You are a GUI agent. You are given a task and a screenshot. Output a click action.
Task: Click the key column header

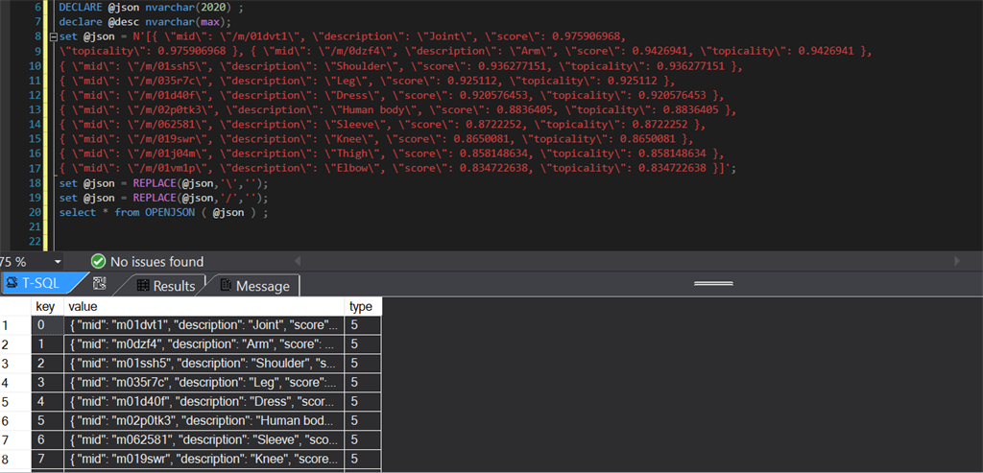click(48, 306)
